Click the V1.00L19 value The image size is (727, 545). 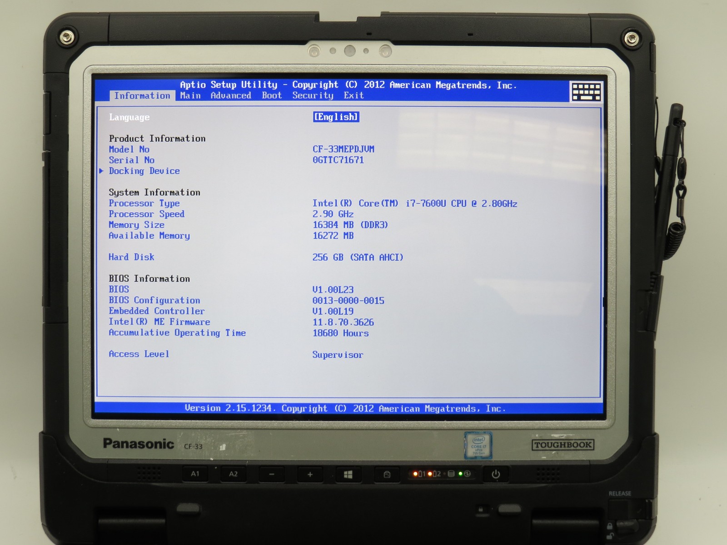click(x=333, y=312)
